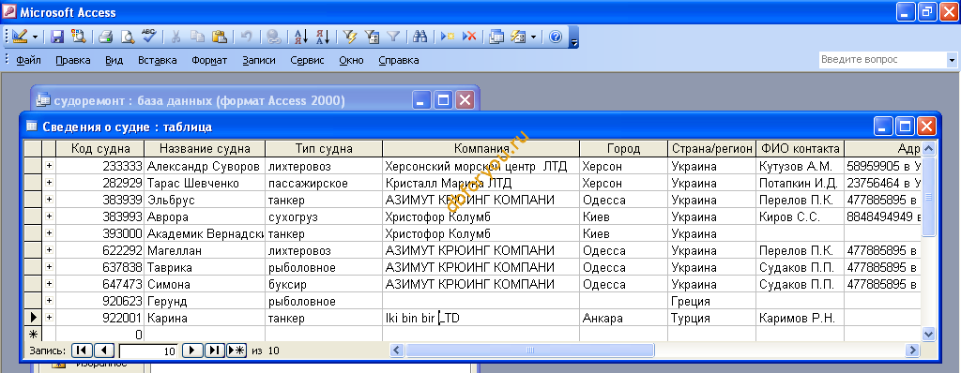Click the new record toolbar icon
The height and width of the screenshot is (373, 961).
point(448,37)
